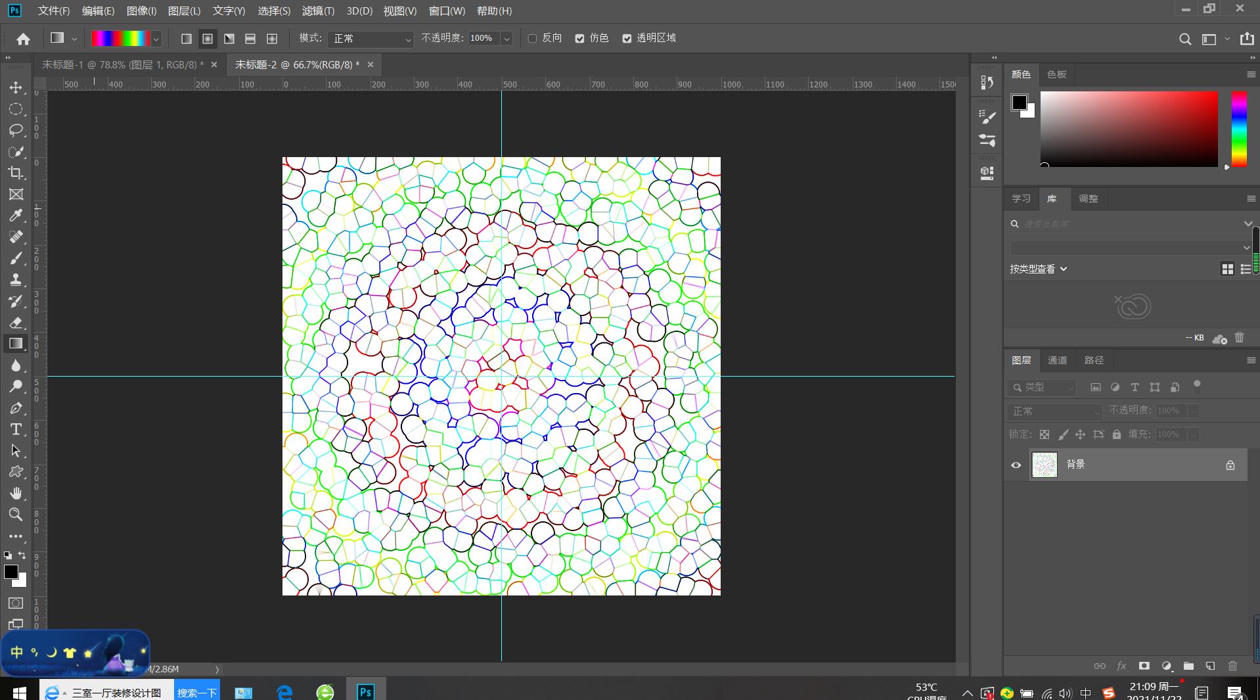This screenshot has height=700, width=1260.
Task: Select the Move tool
Action: pyautogui.click(x=16, y=87)
